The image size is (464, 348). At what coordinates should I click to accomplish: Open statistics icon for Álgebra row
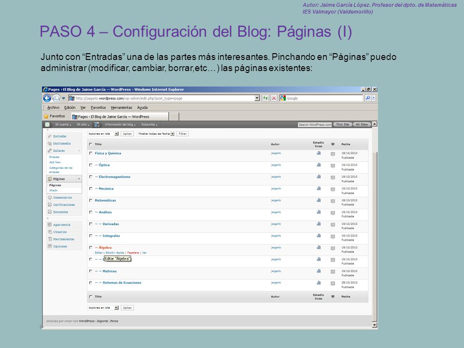319,247
